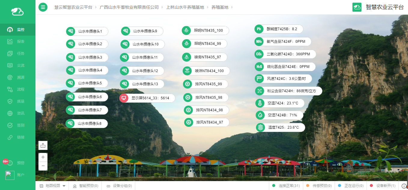Open the 监控 monitoring sidebar item

coord(17,30)
